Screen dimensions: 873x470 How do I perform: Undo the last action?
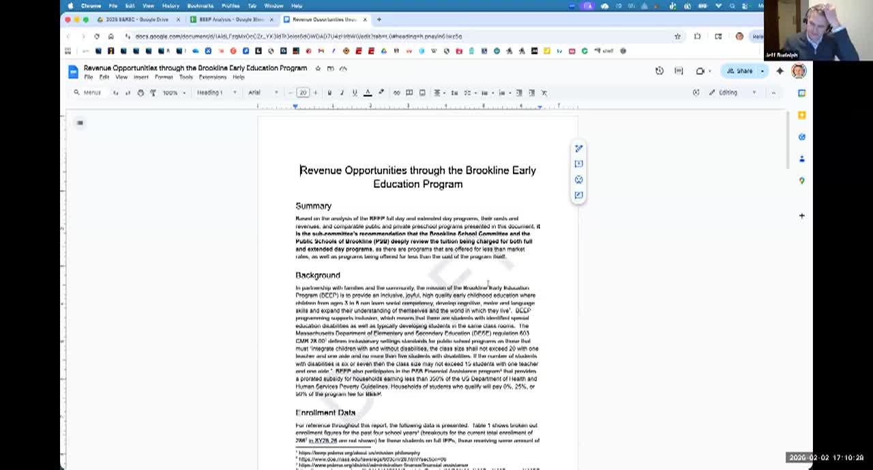(115, 93)
